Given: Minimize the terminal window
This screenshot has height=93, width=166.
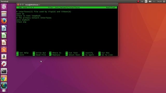Looking at the screenshot, I should [20, 5].
